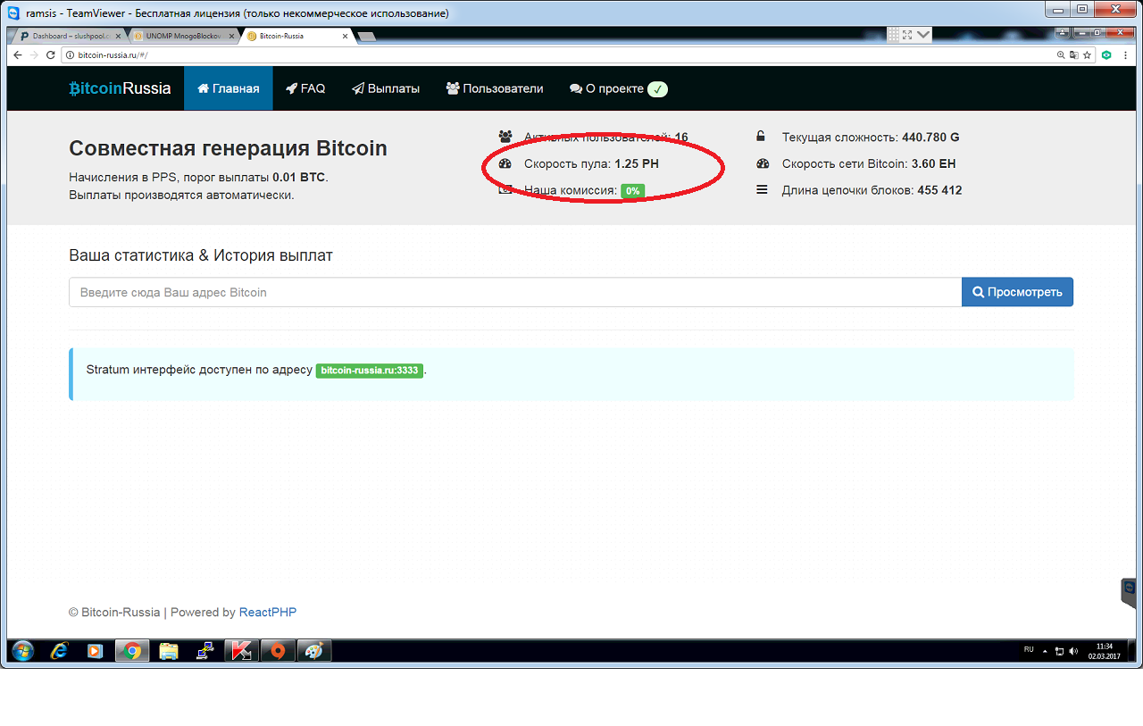Click the lock icon beside Текущая сложность

click(x=761, y=138)
